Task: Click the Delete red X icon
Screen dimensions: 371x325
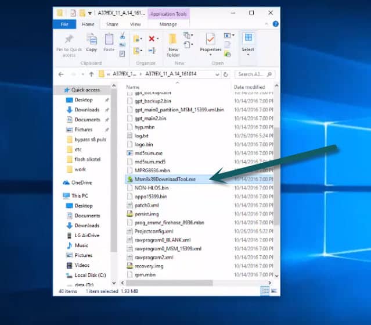Action: [152, 38]
